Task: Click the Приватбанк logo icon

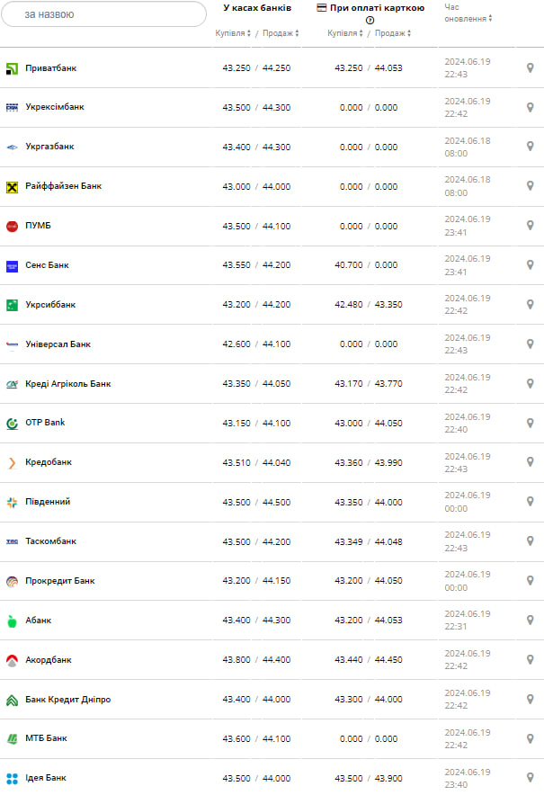Action: pyautogui.click(x=12, y=68)
